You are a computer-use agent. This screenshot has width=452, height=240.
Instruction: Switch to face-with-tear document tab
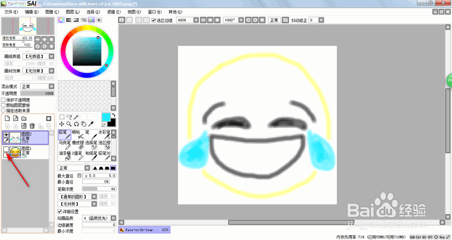(x=144, y=230)
